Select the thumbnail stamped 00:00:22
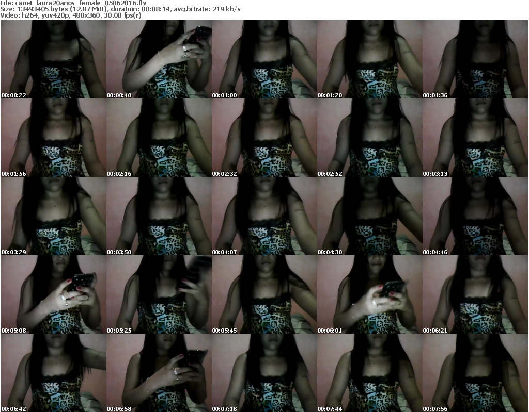Image resolution: width=529 pixels, height=412 pixels. tap(54, 59)
